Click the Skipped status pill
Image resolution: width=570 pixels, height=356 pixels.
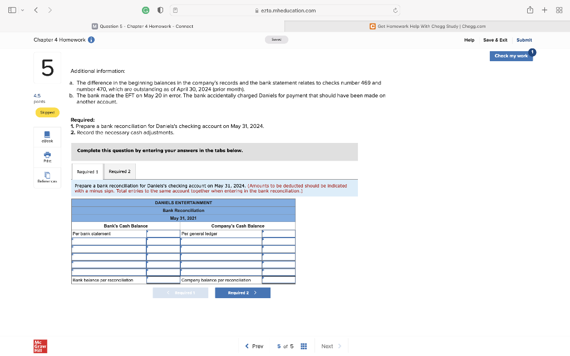tap(47, 112)
